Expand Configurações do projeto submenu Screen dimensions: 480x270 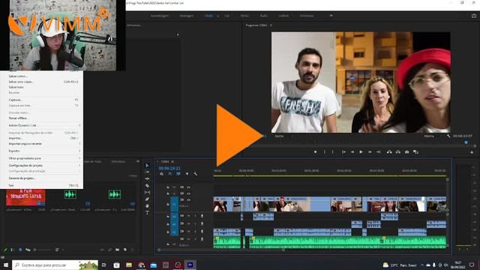(43, 165)
